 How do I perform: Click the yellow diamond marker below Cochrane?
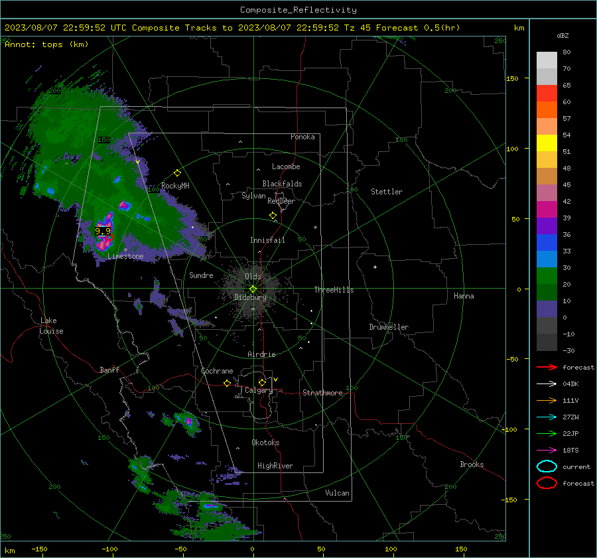point(227,383)
